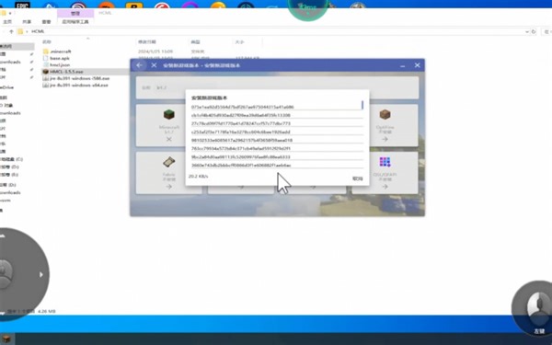
Task: Open OptiFine install arrow
Action: 385,139
